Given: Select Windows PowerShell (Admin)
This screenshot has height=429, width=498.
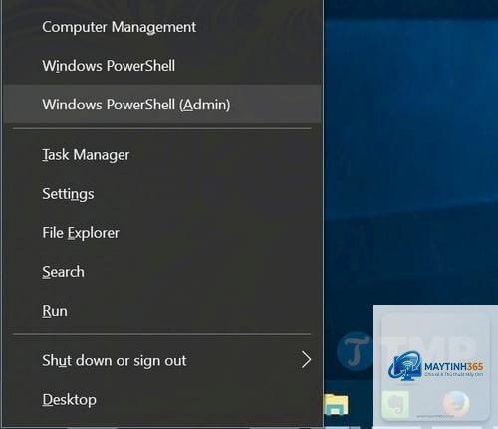Looking at the screenshot, I should (162, 105).
